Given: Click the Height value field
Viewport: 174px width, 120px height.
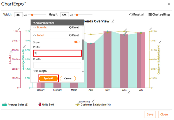Looking at the screenshot, I should [65, 15].
